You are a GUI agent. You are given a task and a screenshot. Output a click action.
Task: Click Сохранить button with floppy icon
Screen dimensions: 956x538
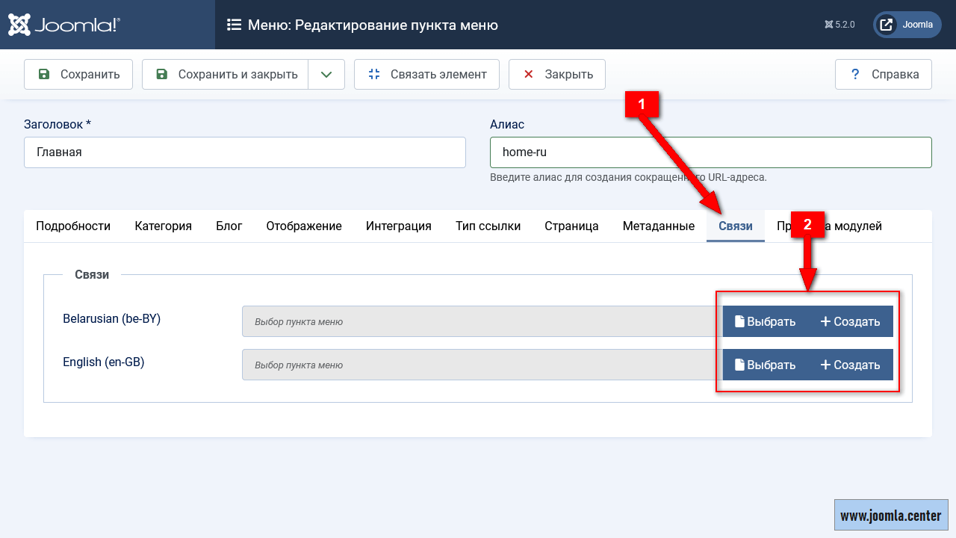point(78,74)
